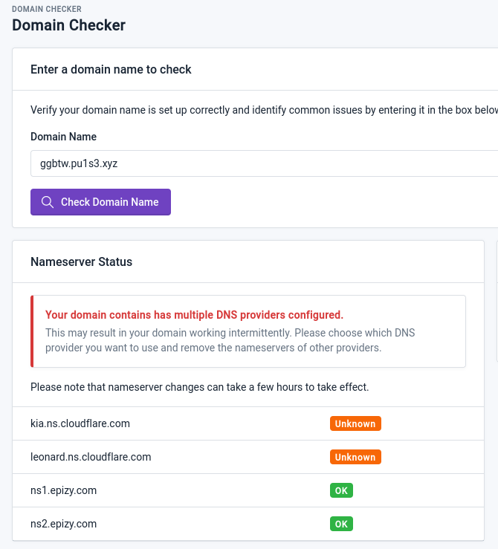Click the magnifier icon in Check Domain Name button
The width and height of the screenshot is (498, 549).
click(x=48, y=202)
